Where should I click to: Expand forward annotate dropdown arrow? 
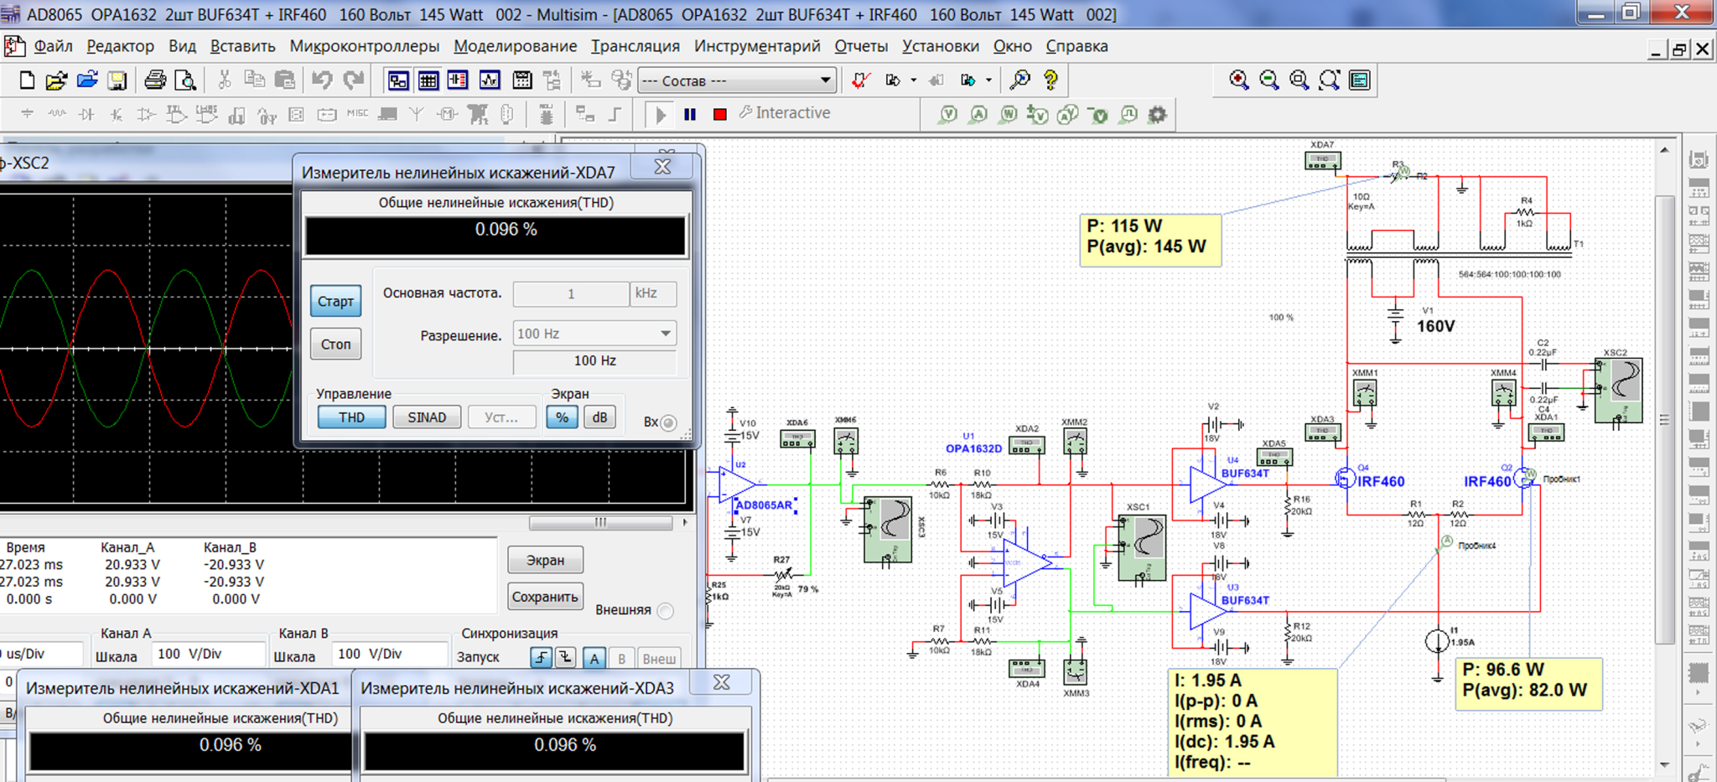(x=988, y=80)
